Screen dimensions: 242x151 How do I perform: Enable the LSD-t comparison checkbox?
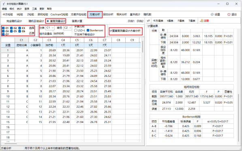tap(76, 30)
